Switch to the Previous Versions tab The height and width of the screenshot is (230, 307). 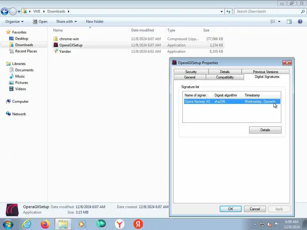point(265,72)
